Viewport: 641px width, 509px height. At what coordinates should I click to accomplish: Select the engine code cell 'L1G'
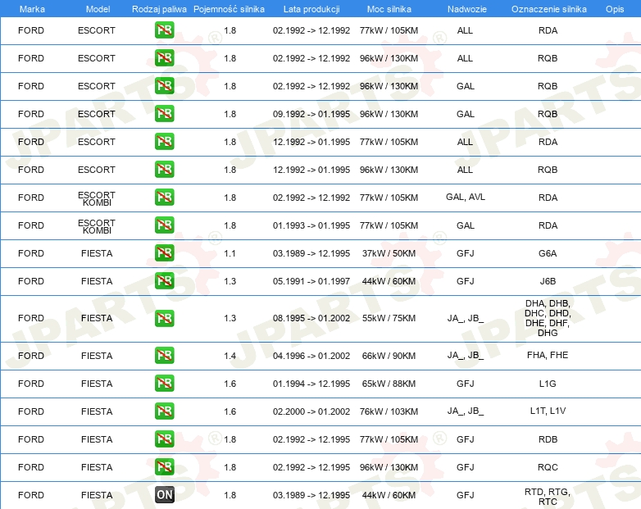(x=548, y=384)
